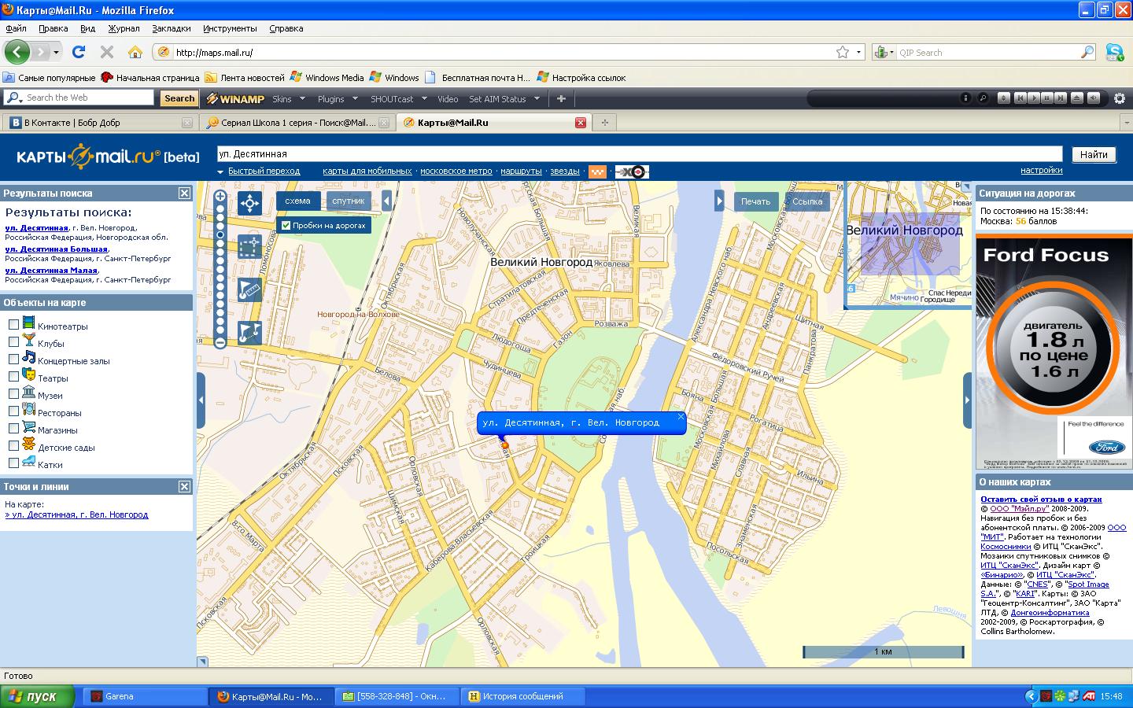Open the Windows пуск start button
This screenshot has width=1133, height=708.
click(x=38, y=696)
